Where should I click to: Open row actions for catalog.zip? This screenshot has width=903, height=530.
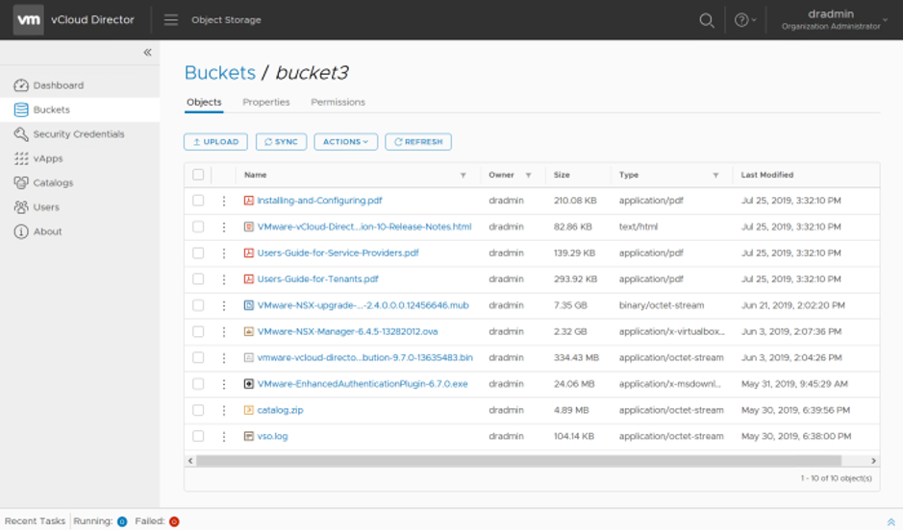(224, 410)
